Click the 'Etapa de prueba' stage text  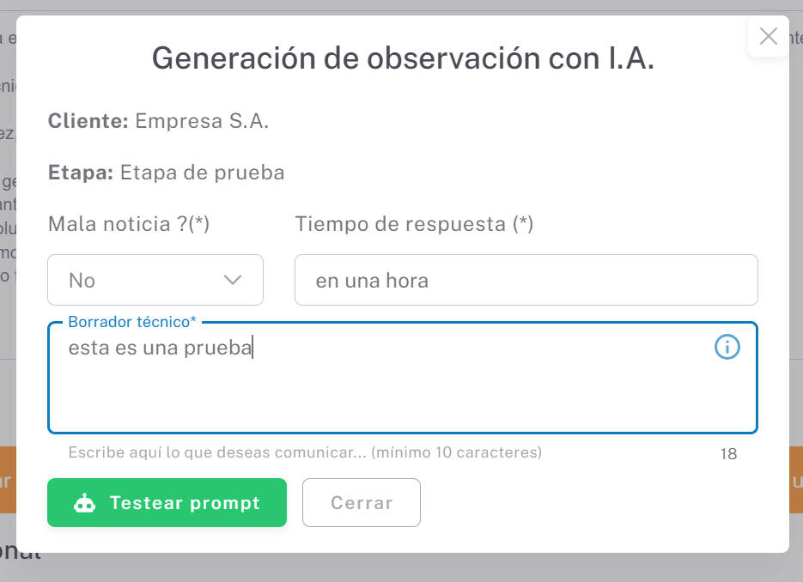(x=202, y=173)
